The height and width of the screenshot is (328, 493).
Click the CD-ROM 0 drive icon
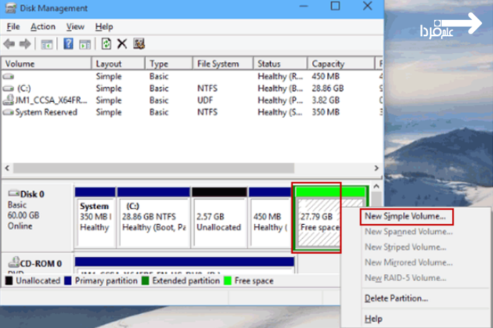pos(14,262)
